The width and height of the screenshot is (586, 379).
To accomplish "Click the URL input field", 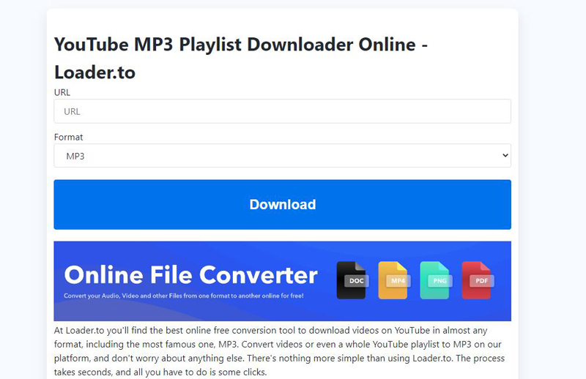I will pyautogui.click(x=282, y=111).
